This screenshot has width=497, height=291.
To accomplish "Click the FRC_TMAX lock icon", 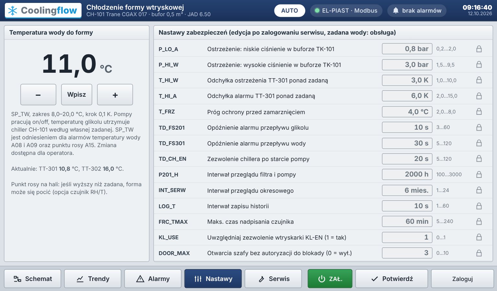I will click(x=479, y=221).
